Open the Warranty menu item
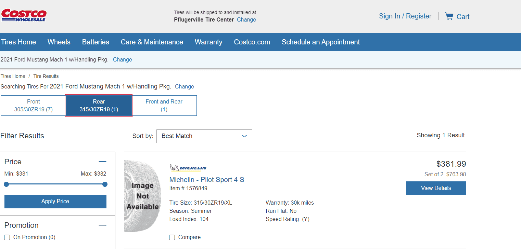 [x=208, y=42]
